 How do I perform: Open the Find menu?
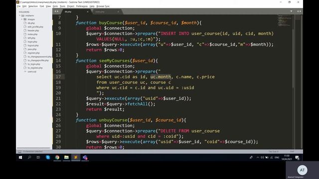coord(42,6)
